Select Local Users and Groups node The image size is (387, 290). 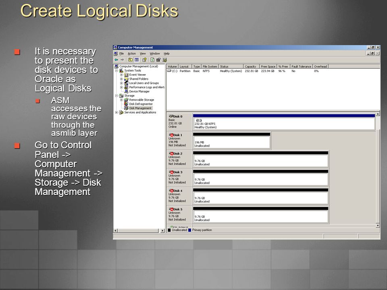144,83
